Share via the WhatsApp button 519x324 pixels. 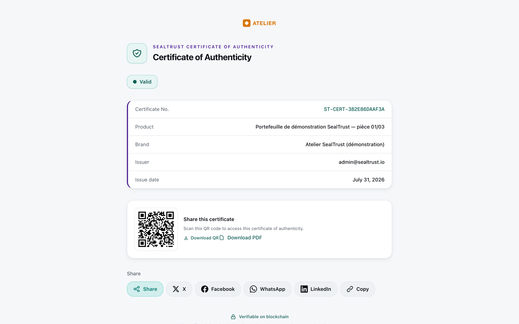pos(267,289)
